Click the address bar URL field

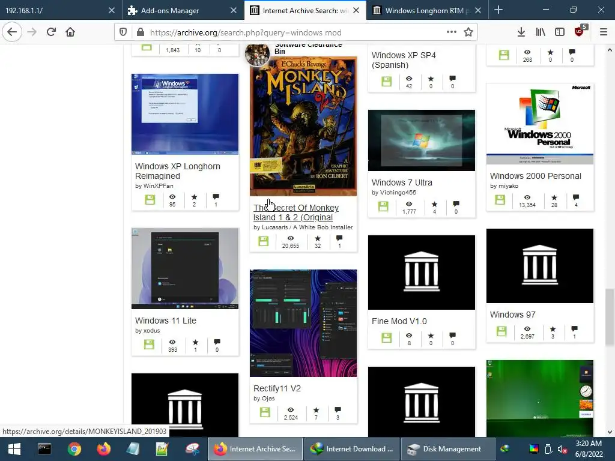[x=294, y=32]
